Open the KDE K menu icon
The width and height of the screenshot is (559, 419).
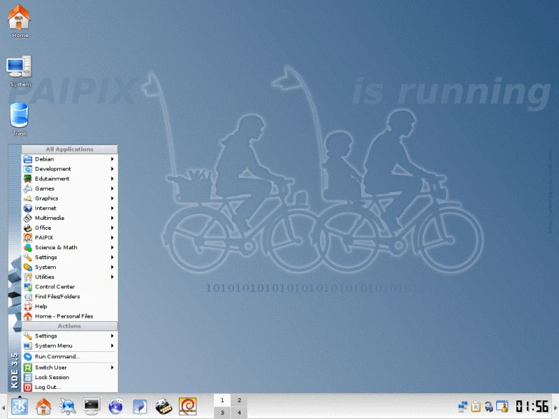(x=20, y=405)
